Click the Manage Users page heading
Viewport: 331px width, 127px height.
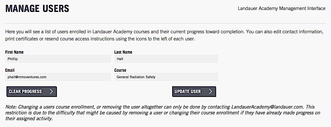pos(37,8)
